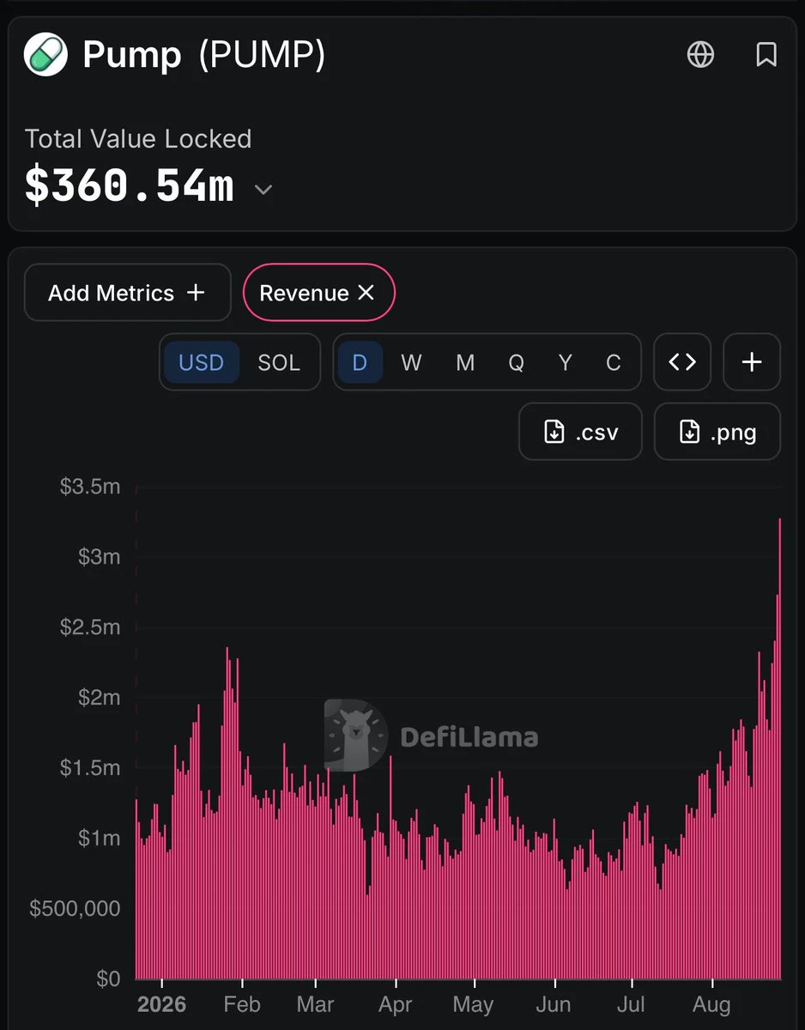
Task: Click the $1m axis label
Action: click(x=99, y=838)
